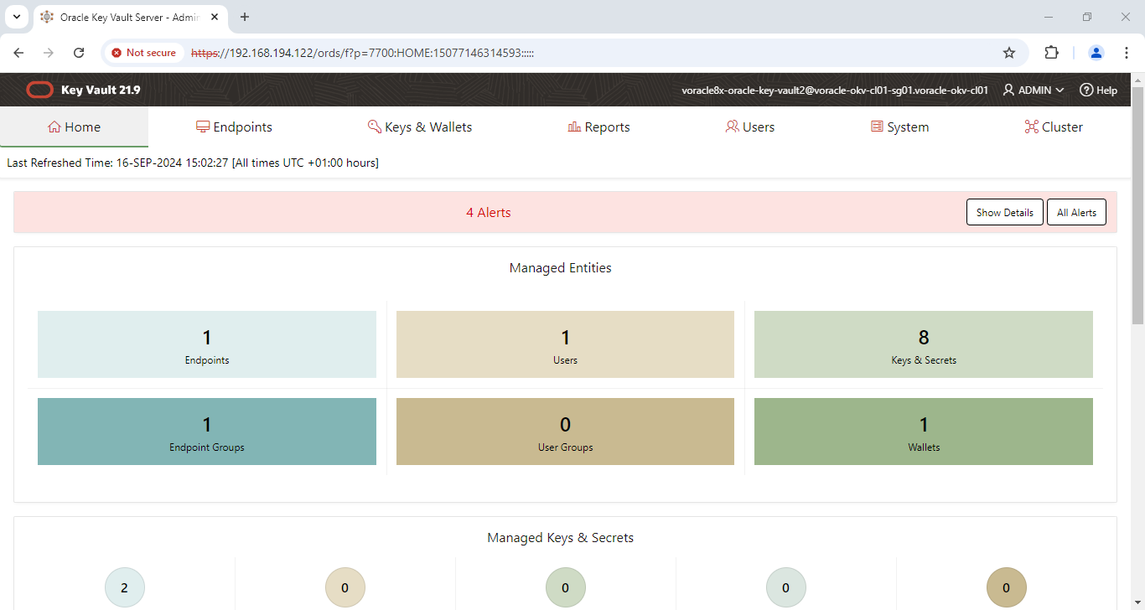Open the Keys & Wallets tab
Screen dimensions: 1145x610
pos(420,127)
